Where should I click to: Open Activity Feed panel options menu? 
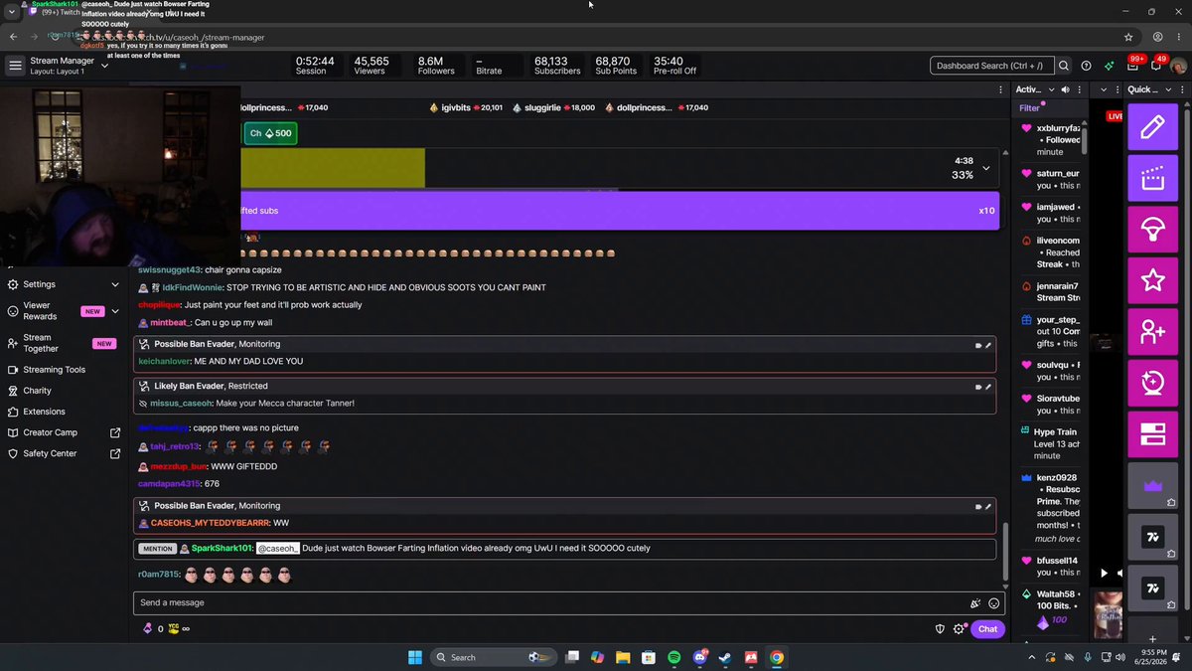[1080, 89]
